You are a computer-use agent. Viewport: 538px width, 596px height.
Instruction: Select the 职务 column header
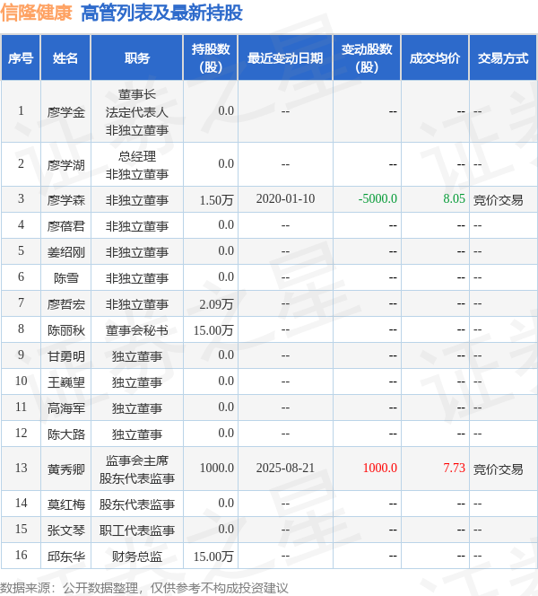[x=136, y=58]
